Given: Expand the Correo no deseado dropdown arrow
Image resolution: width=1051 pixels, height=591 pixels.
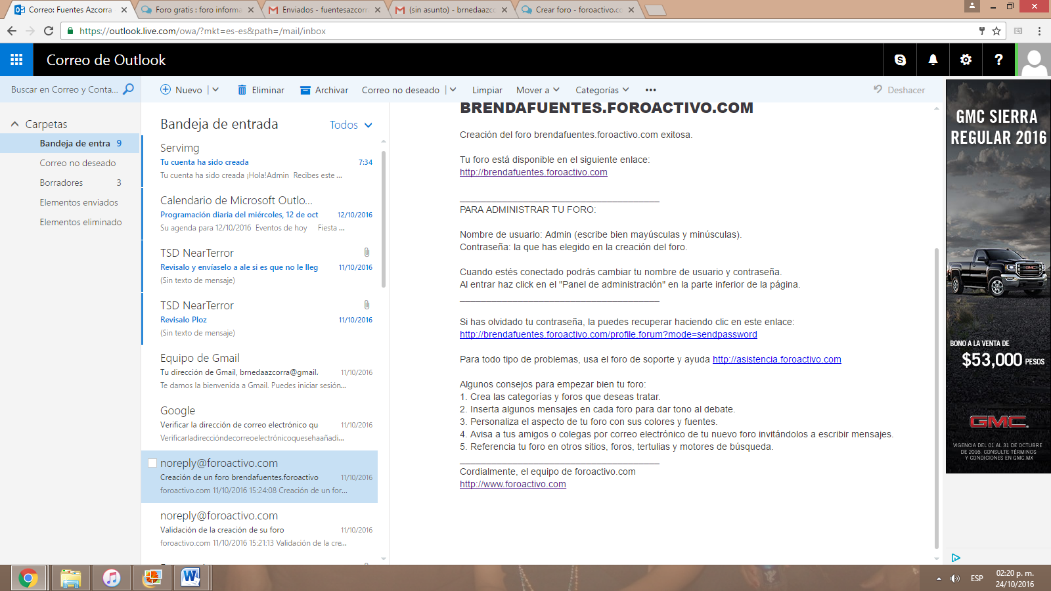Looking at the screenshot, I should [x=453, y=90].
